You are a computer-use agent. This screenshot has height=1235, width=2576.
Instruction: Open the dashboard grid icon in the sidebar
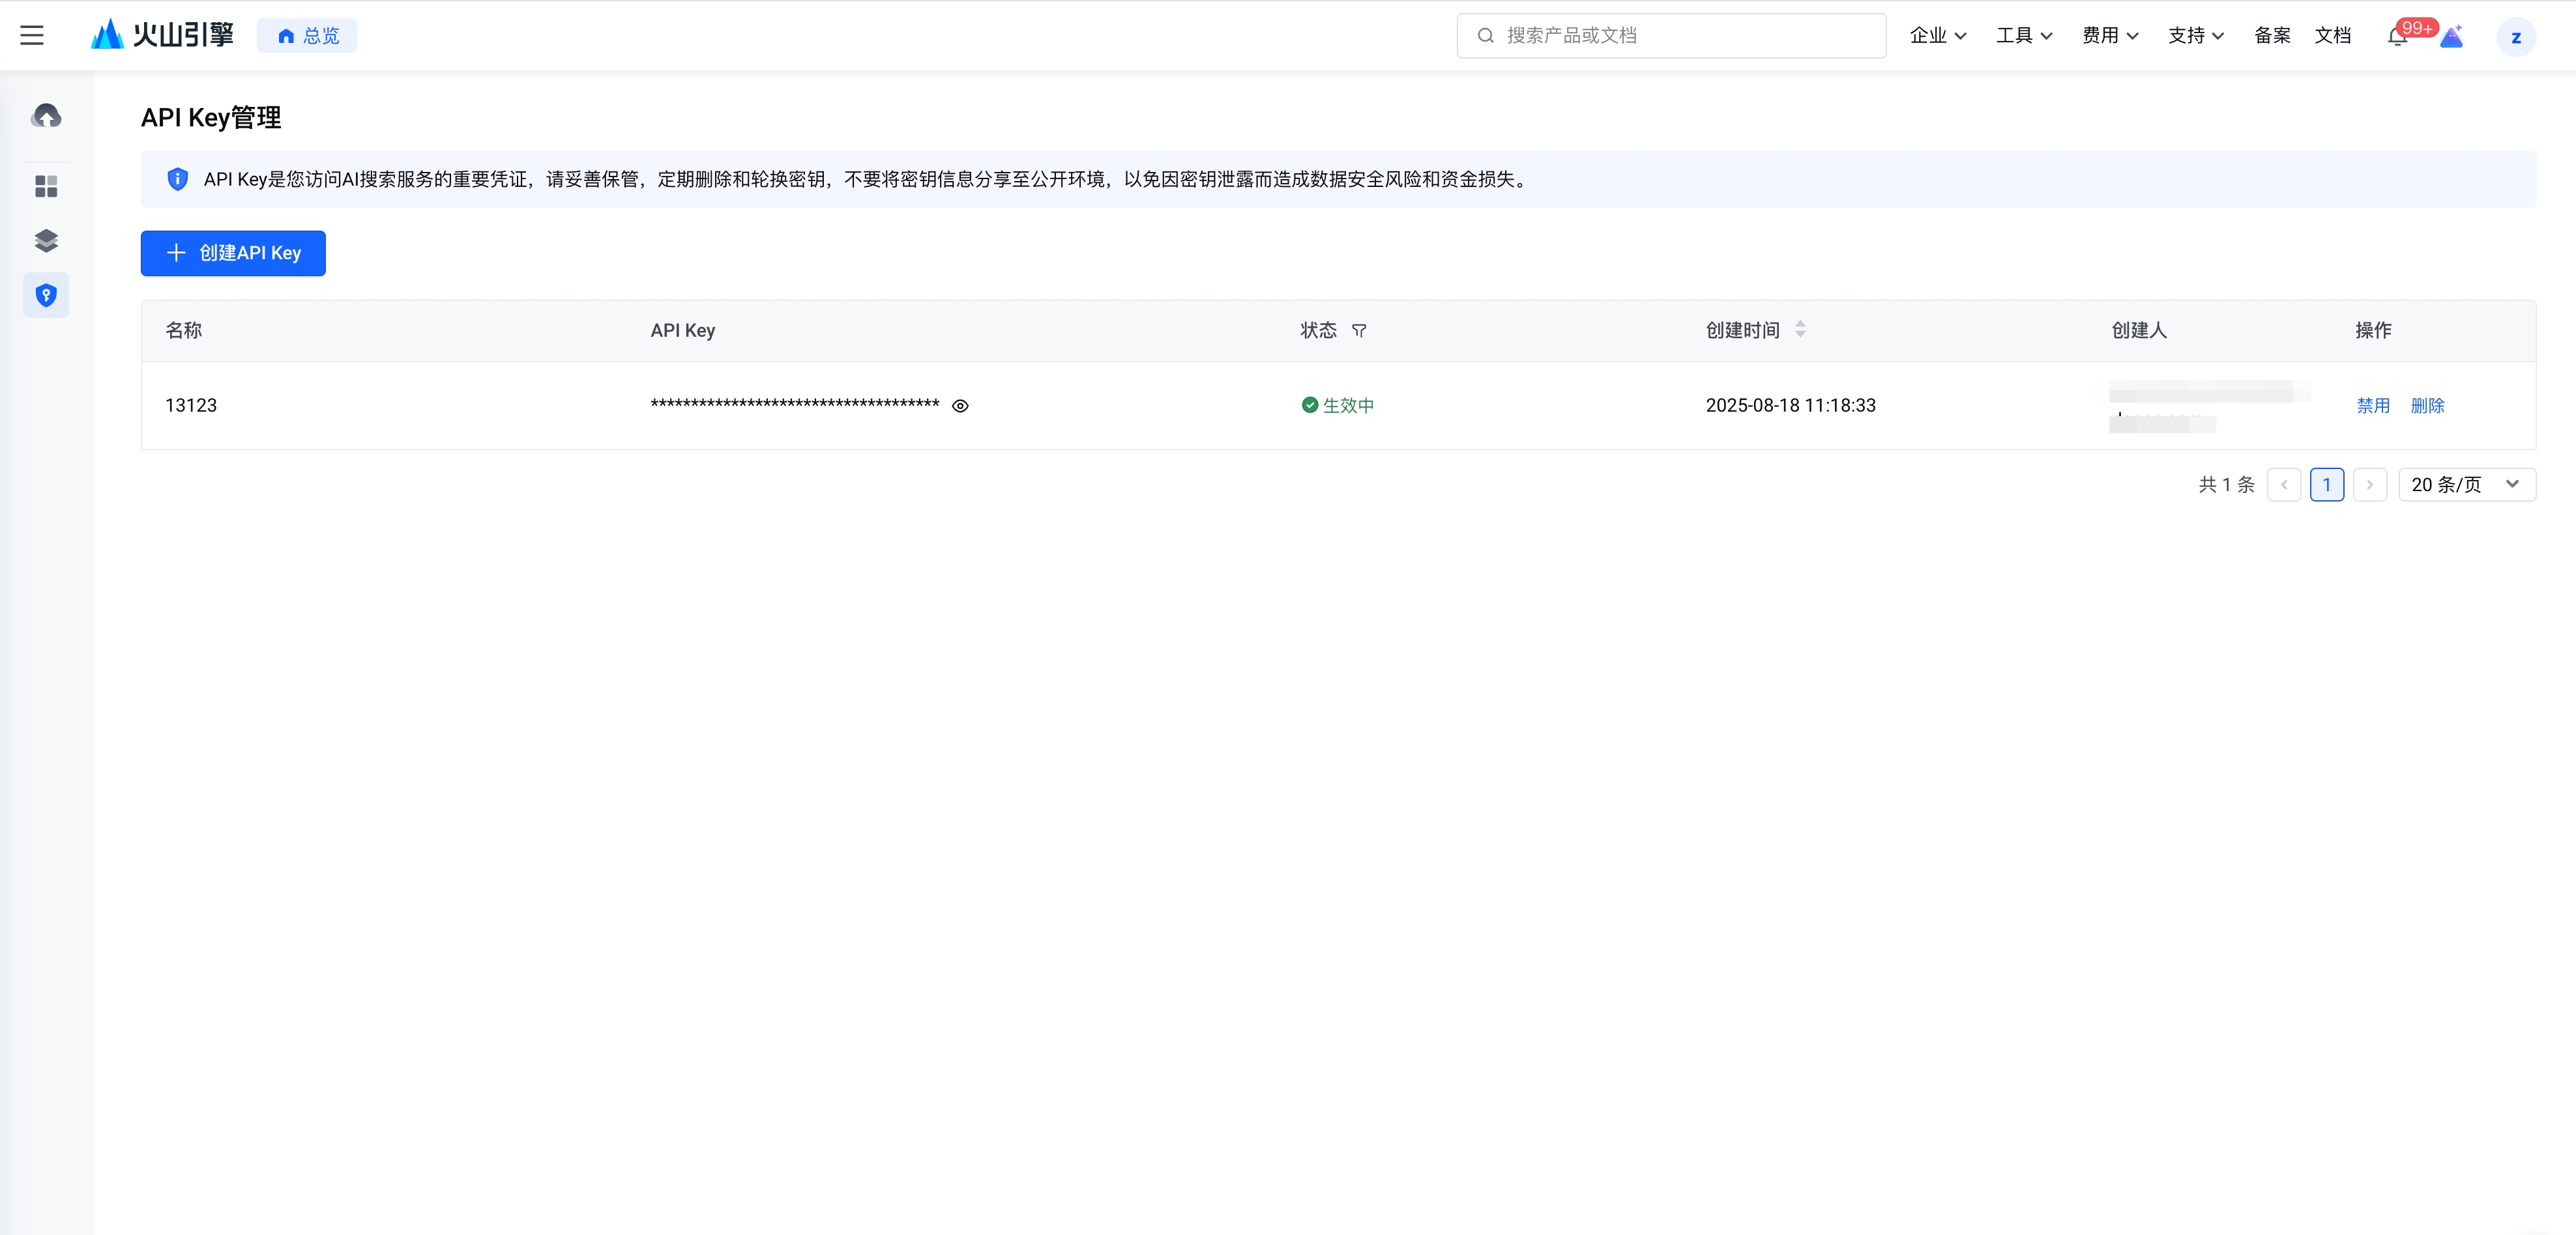(46, 187)
